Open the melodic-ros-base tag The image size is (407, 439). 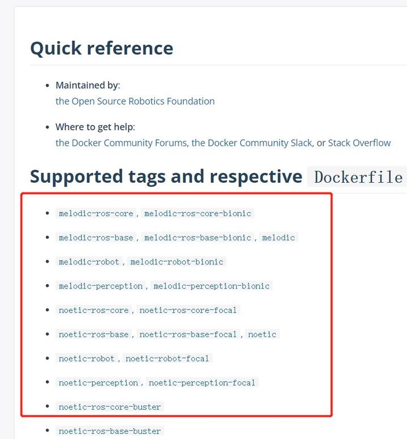96,238
